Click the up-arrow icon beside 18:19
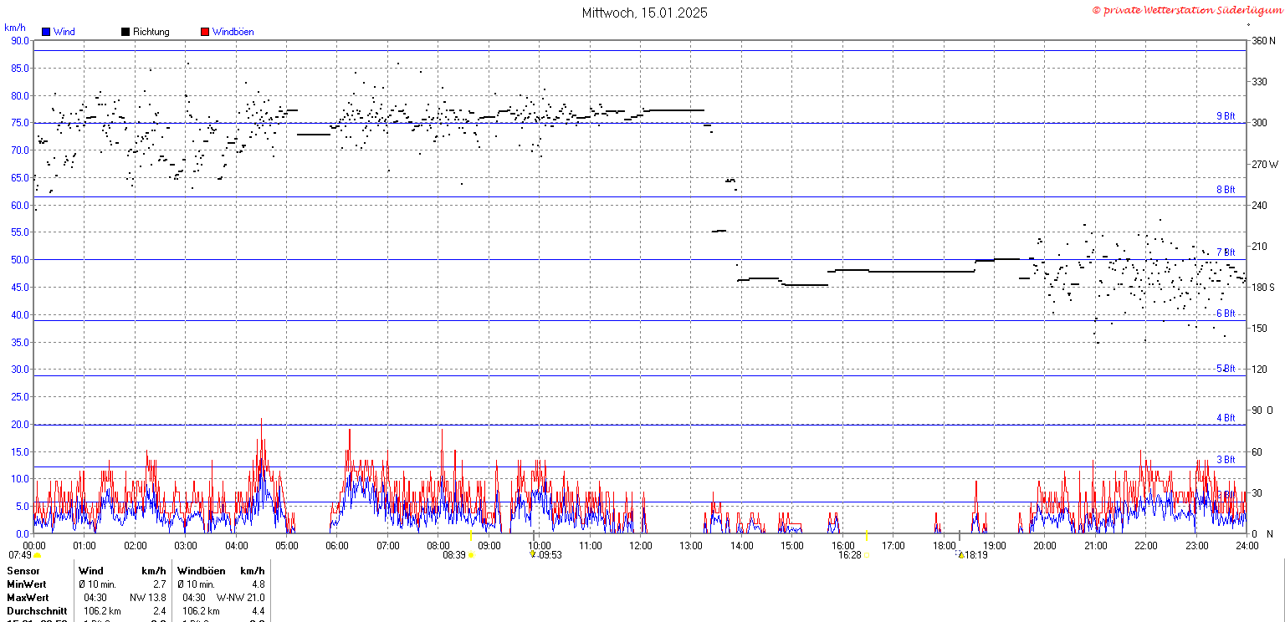Screen dimensions: 1285x622 pos(961,554)
